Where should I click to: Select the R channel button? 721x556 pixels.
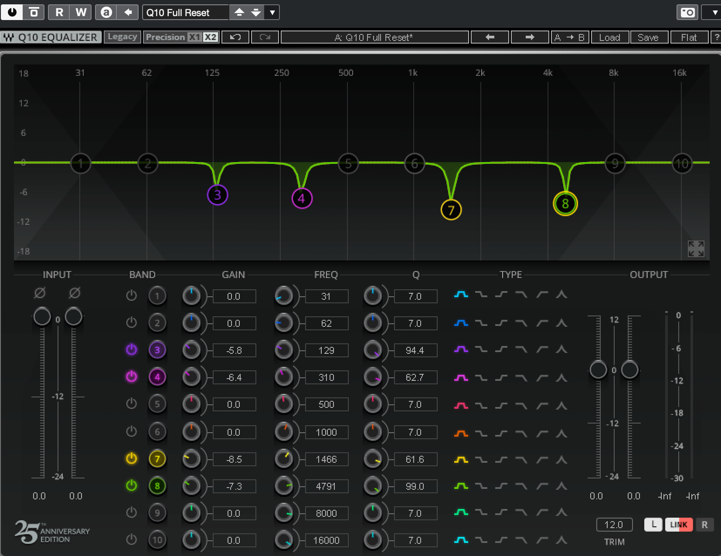tap(704, 525)
